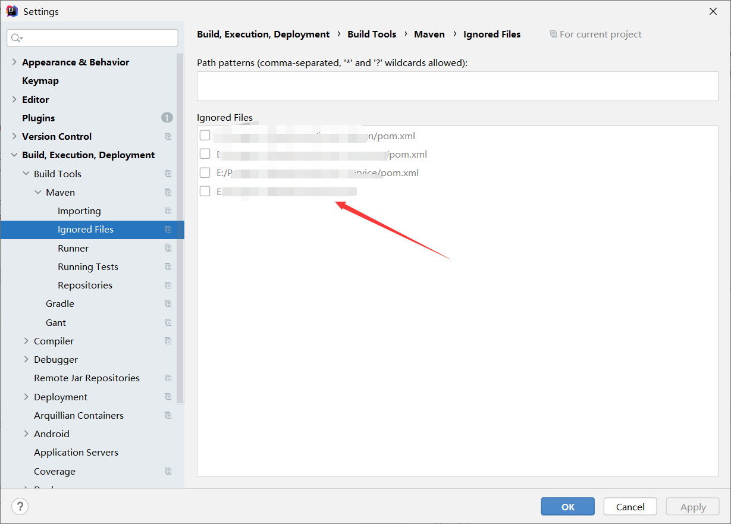Click project-level icon next to Runner
This screenshot has height=524, width=731.
pyautogui.click(x=168, y=248)
